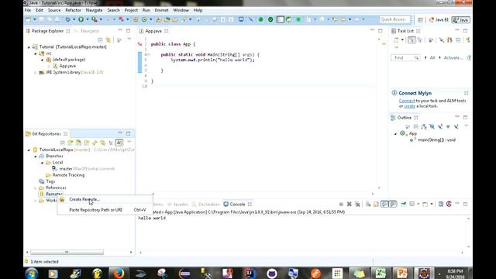This screenshot has width=496, height=279.
Task: Toggle Hide Static Members in Outline
Action: tap(440, 127)
